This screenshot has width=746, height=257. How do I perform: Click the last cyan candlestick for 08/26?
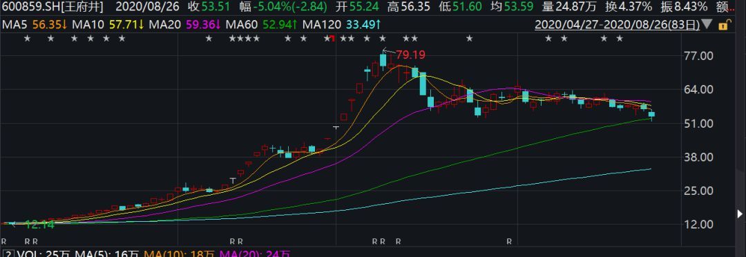[651, 115]
